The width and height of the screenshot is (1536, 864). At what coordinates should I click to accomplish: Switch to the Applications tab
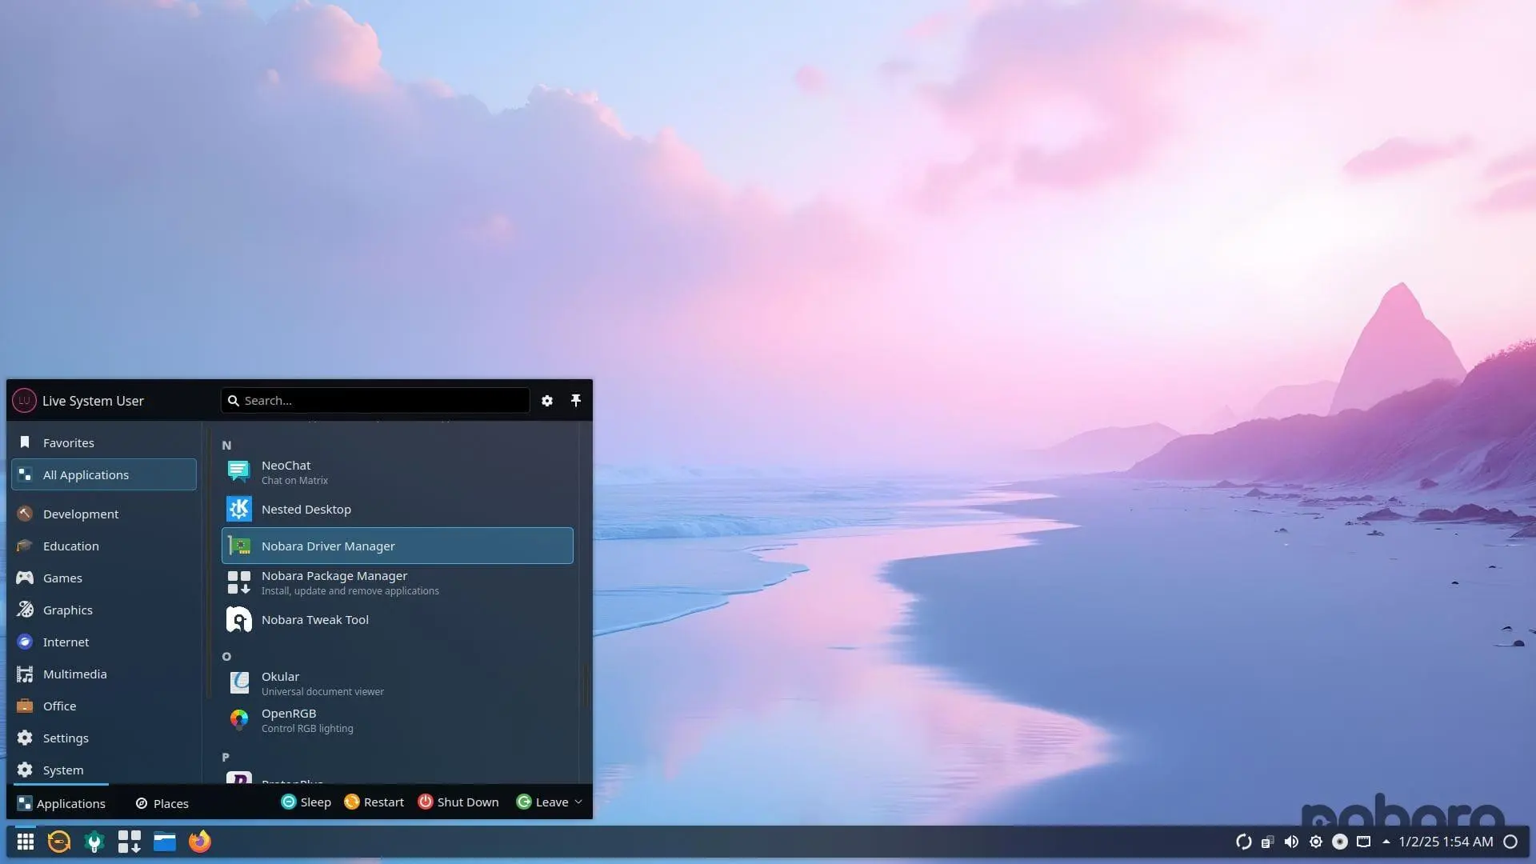(x=62, y=802)
